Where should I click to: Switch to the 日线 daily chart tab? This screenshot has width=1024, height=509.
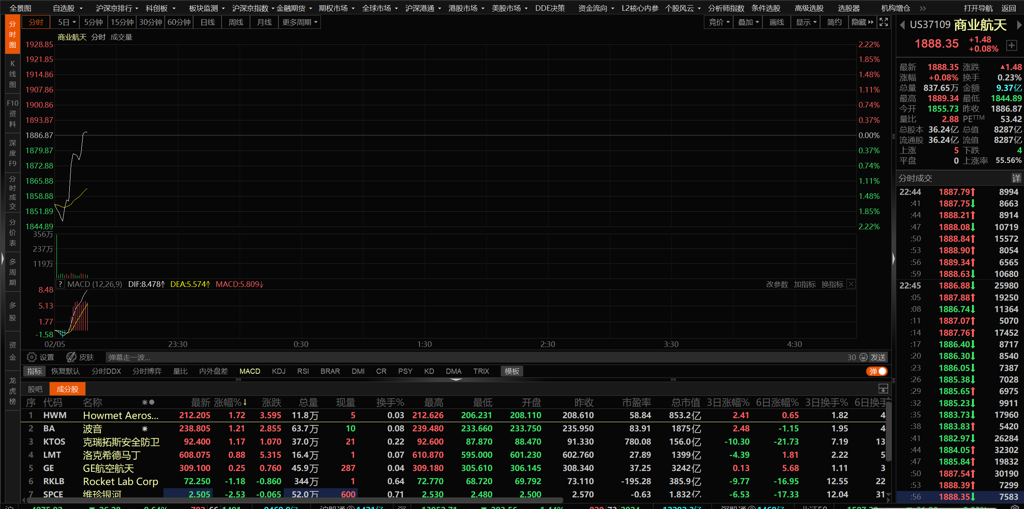pyautogui.click(x=208, y=22)
